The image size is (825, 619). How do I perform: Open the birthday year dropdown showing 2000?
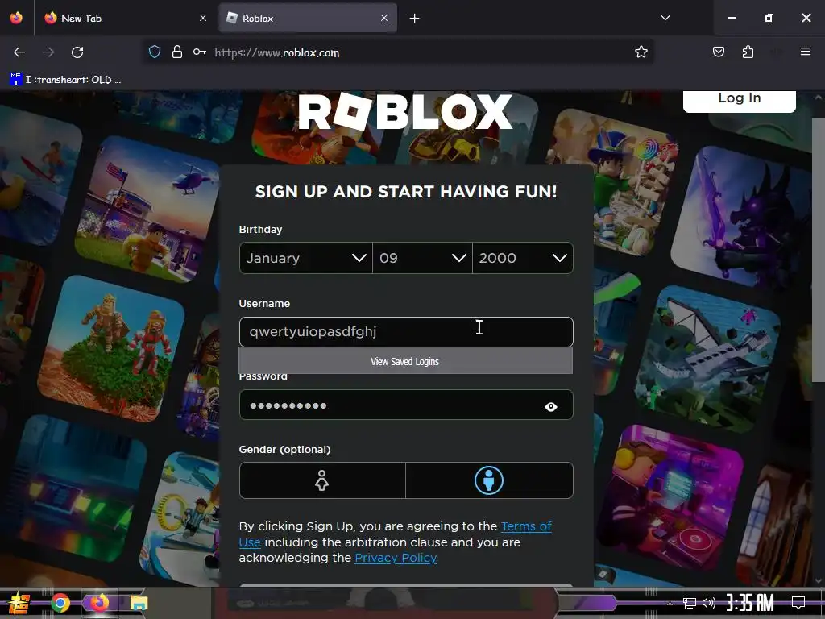click(x=523, y=258)
